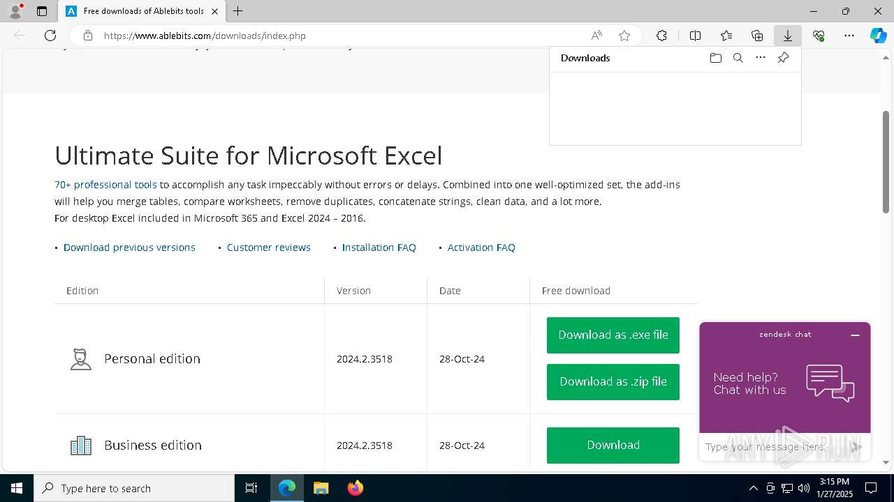Open more options in Downloads panel
This screenshot has width=894, height=502.
(761, 58)
